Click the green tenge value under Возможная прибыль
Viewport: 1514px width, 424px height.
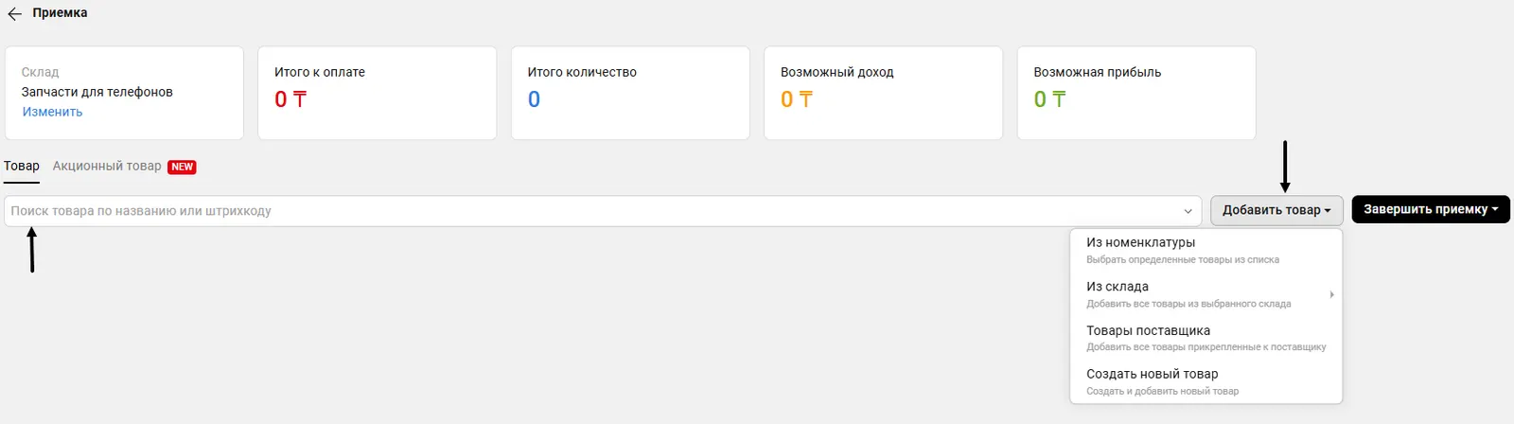1049,99
